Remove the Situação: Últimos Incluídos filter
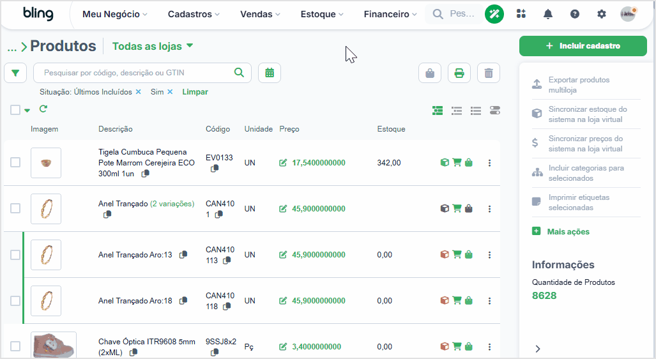656x359 pixels. 138,91
